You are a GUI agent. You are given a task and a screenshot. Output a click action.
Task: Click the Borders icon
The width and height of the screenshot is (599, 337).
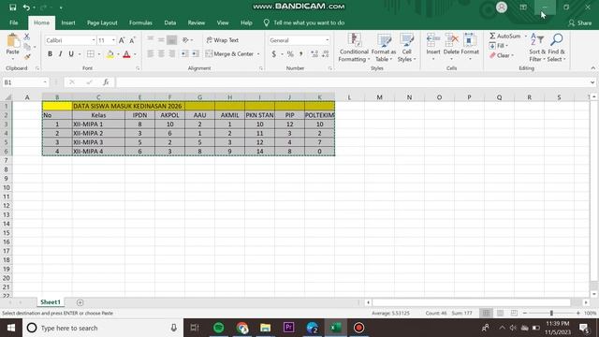tap(91, 54)
